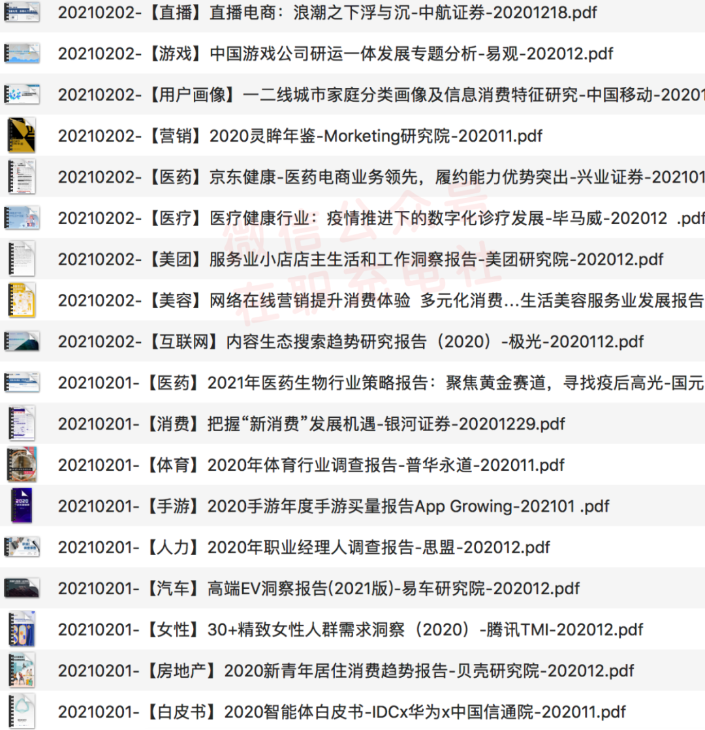Select file name 2020新青年居住消费趋势报告-贝壳研究院
Screen dimensions: 705x730
point(346,671)
